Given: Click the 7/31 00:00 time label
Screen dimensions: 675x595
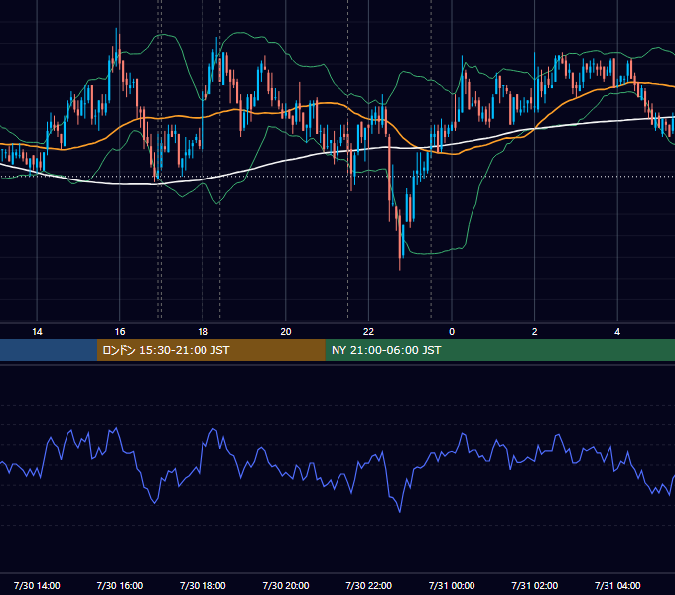Looking at the screenshot, I should (x=452, y=585).
